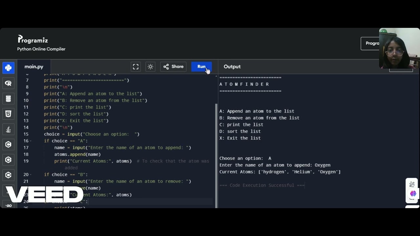This screenshot has height=236, width=420.
Task: Collapse the code fold at line 16
Action: point(31,141)
